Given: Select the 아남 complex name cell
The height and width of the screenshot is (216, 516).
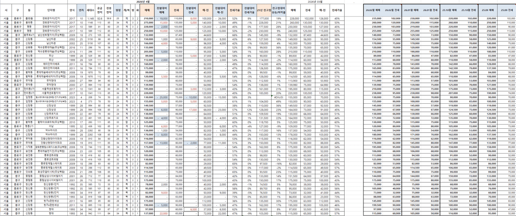Looking at the screenshot, I should [52, 127].
